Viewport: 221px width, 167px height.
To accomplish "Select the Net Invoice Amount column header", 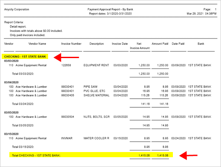I will point(140,46).
